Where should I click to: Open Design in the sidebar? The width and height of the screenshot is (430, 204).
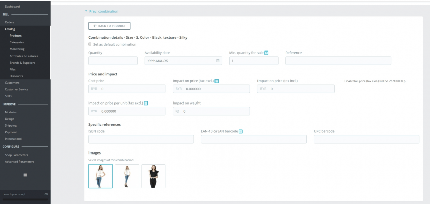click(9, 119)
